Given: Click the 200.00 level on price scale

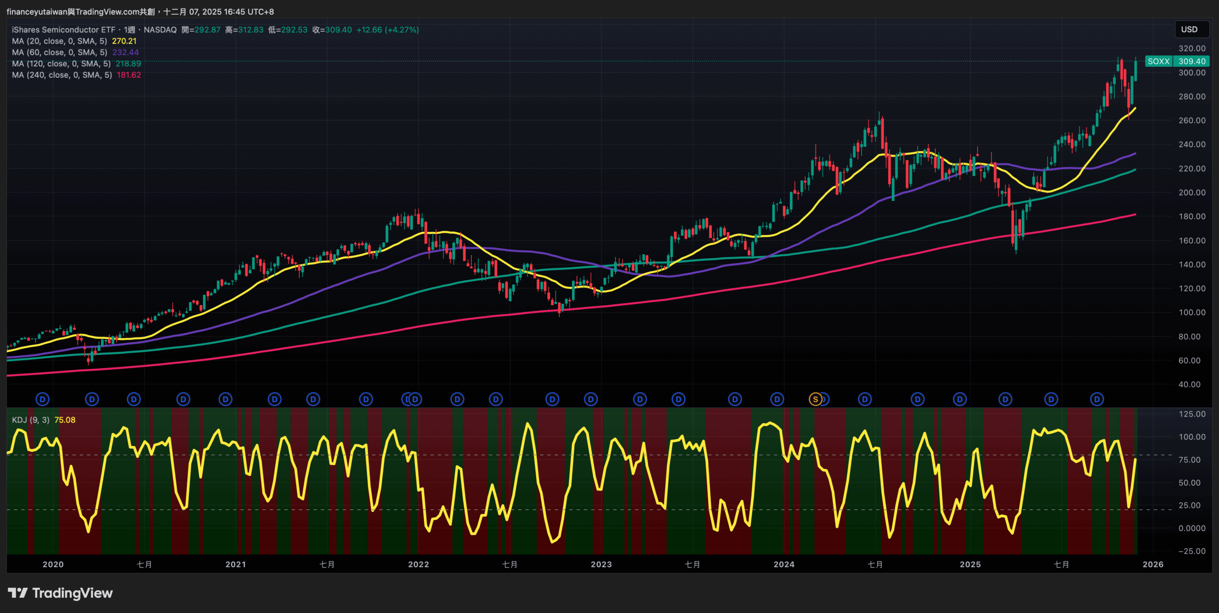Looking at the screenshot, I should point(1192,192).
